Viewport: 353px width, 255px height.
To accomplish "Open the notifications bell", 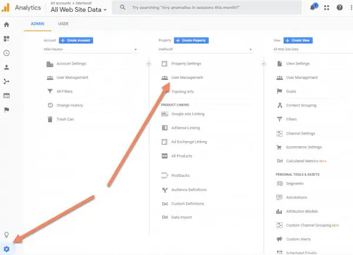I will [312, 8].
